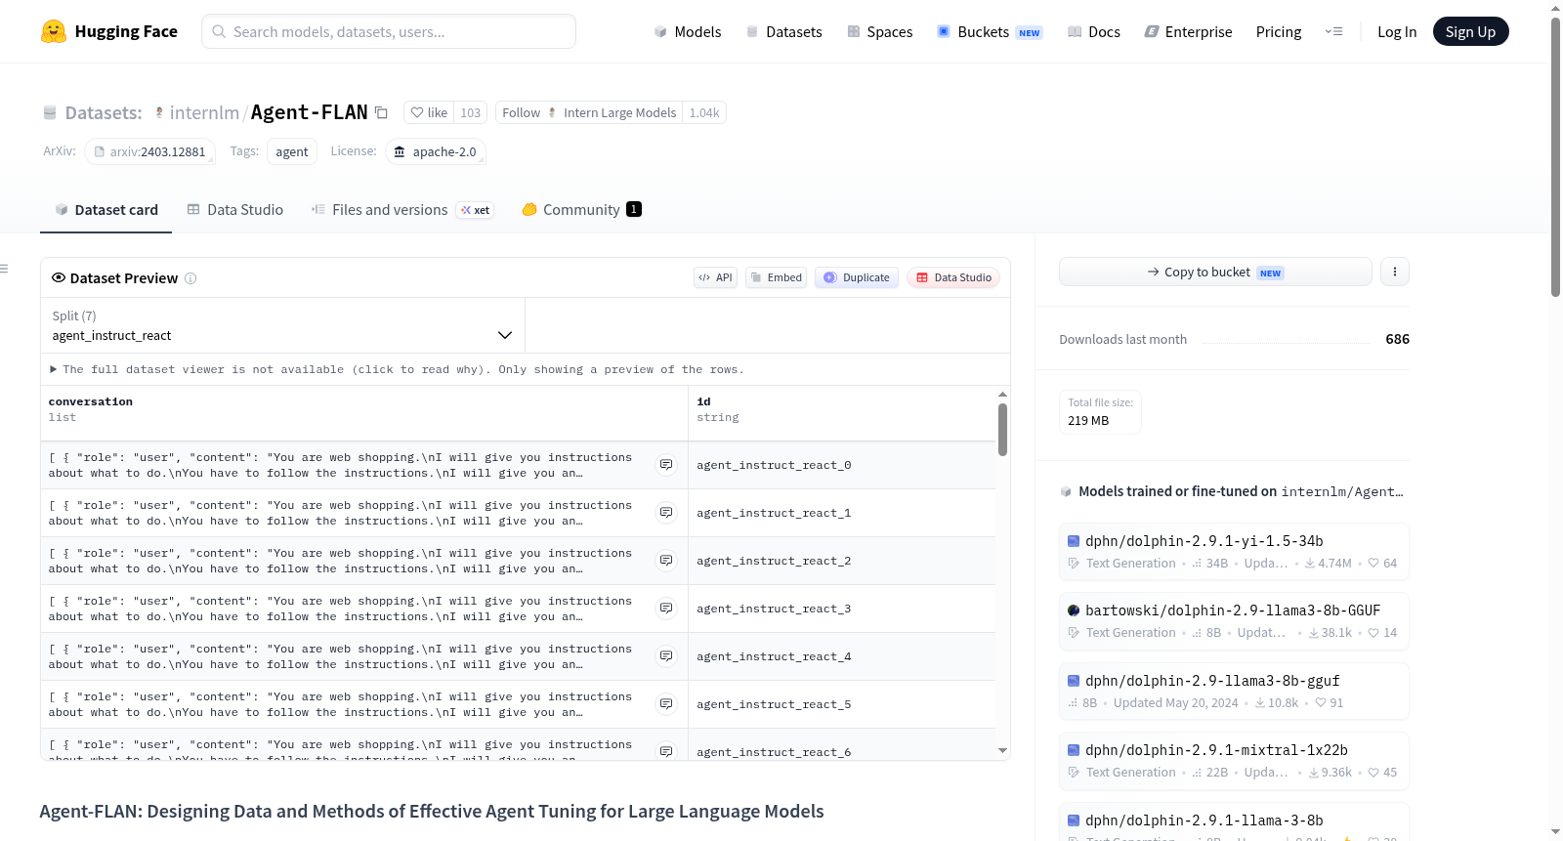
Task: Click the agent tag
Action: pos(291,151)
